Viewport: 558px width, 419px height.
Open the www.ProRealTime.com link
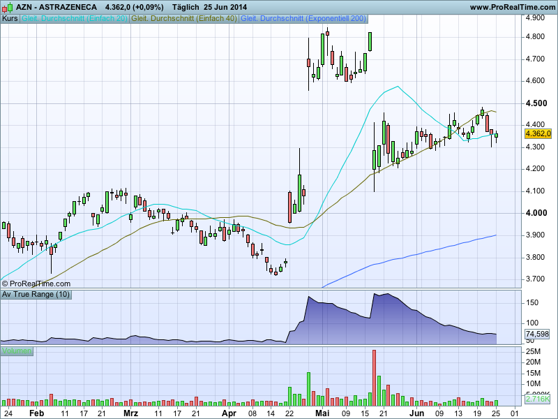[x=511, y=6]
